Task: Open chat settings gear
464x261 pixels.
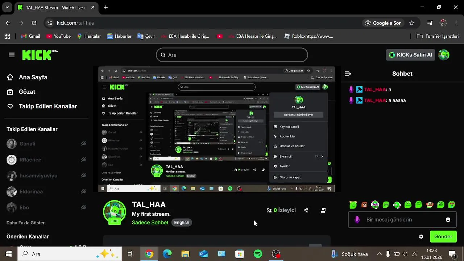Action: click(x=421, y=237)
